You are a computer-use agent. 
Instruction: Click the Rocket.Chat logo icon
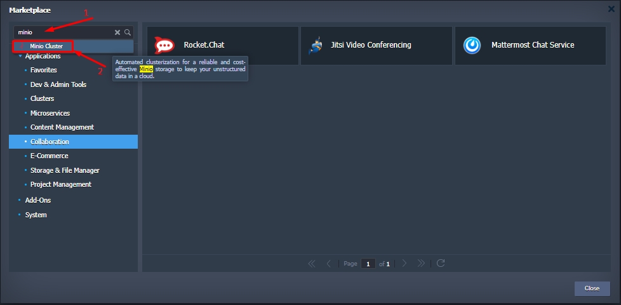click(164, 45)
